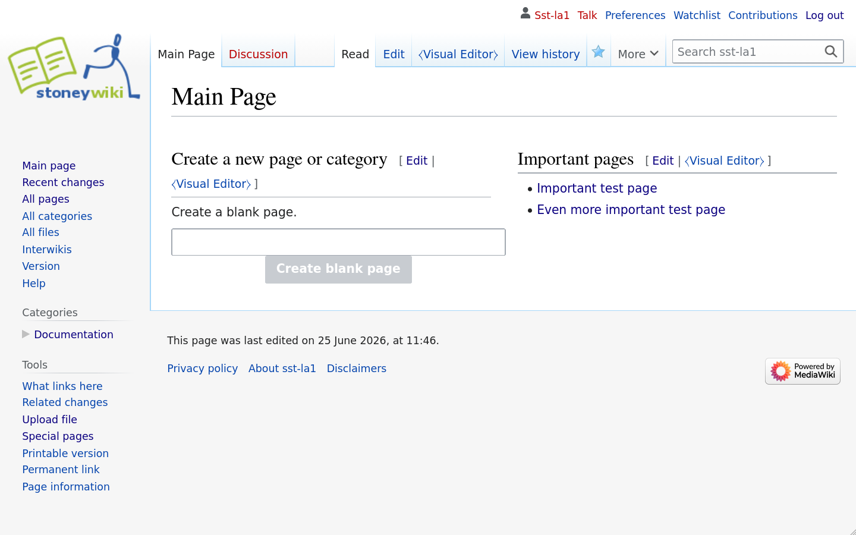Open All pages
This screenshot has width=856, height=535.
[46, 199]
